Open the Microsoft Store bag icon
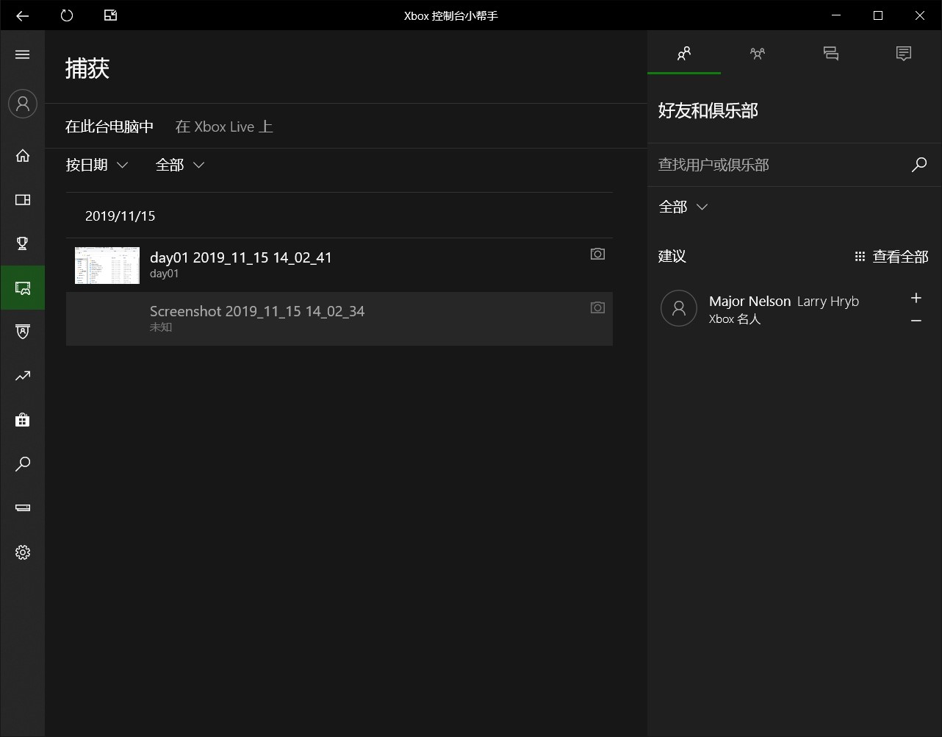Screen dimensions: 942x737 [x=23, y=420]
